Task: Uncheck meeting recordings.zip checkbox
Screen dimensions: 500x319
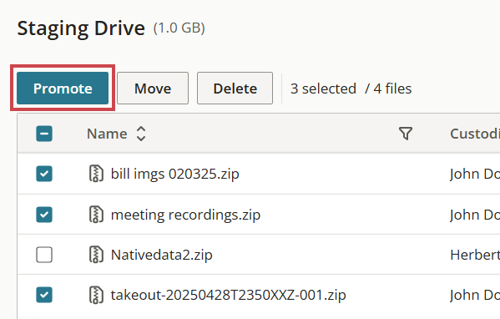Action: pyautogui.click(x=44, y=215)
